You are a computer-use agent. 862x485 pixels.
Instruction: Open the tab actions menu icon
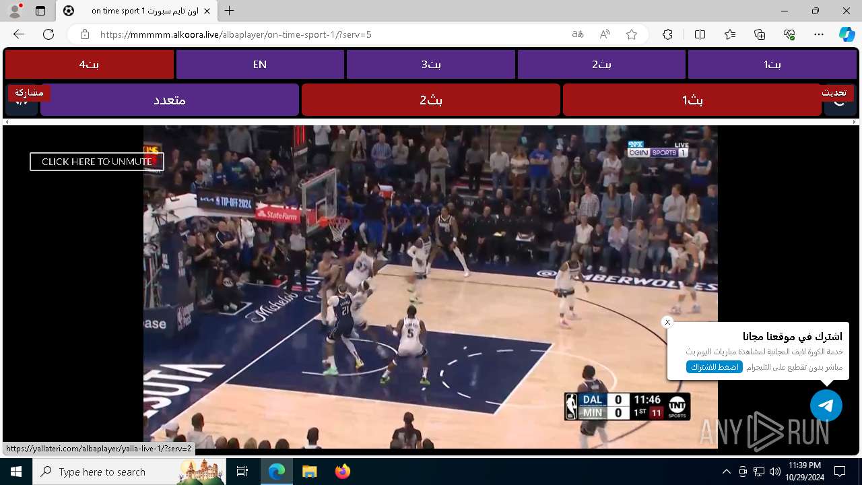[40, 11]
